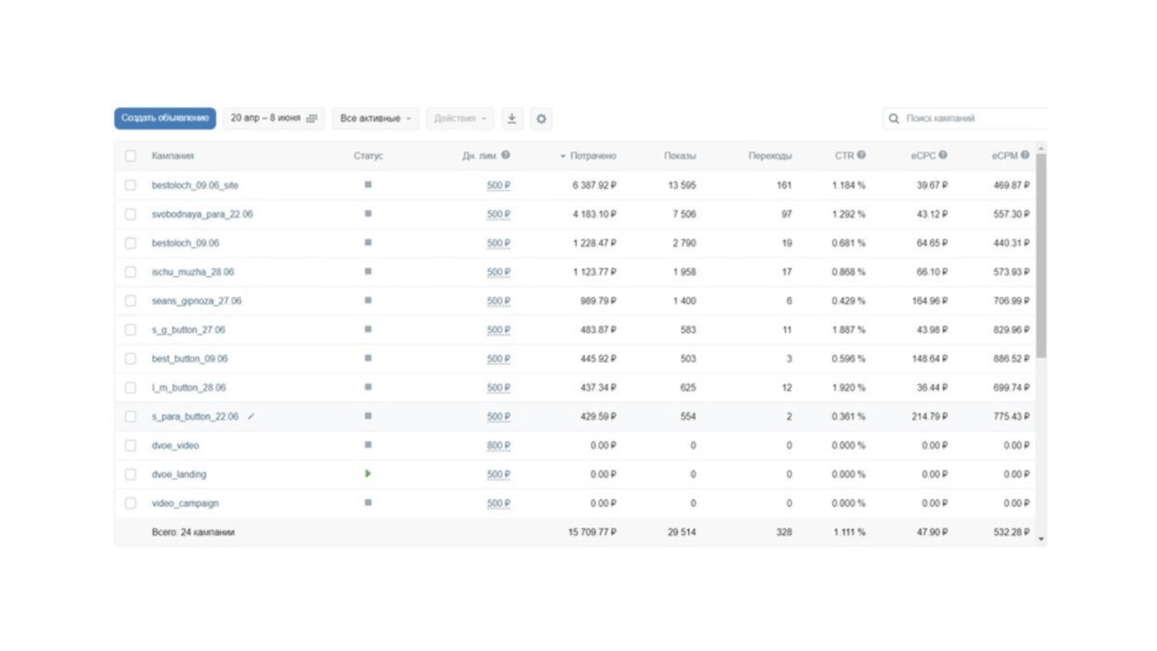Click the play status icon for dvoe_landing
Image resolution: width=1157 pixels, height=651 pixels.
(368, 474)
